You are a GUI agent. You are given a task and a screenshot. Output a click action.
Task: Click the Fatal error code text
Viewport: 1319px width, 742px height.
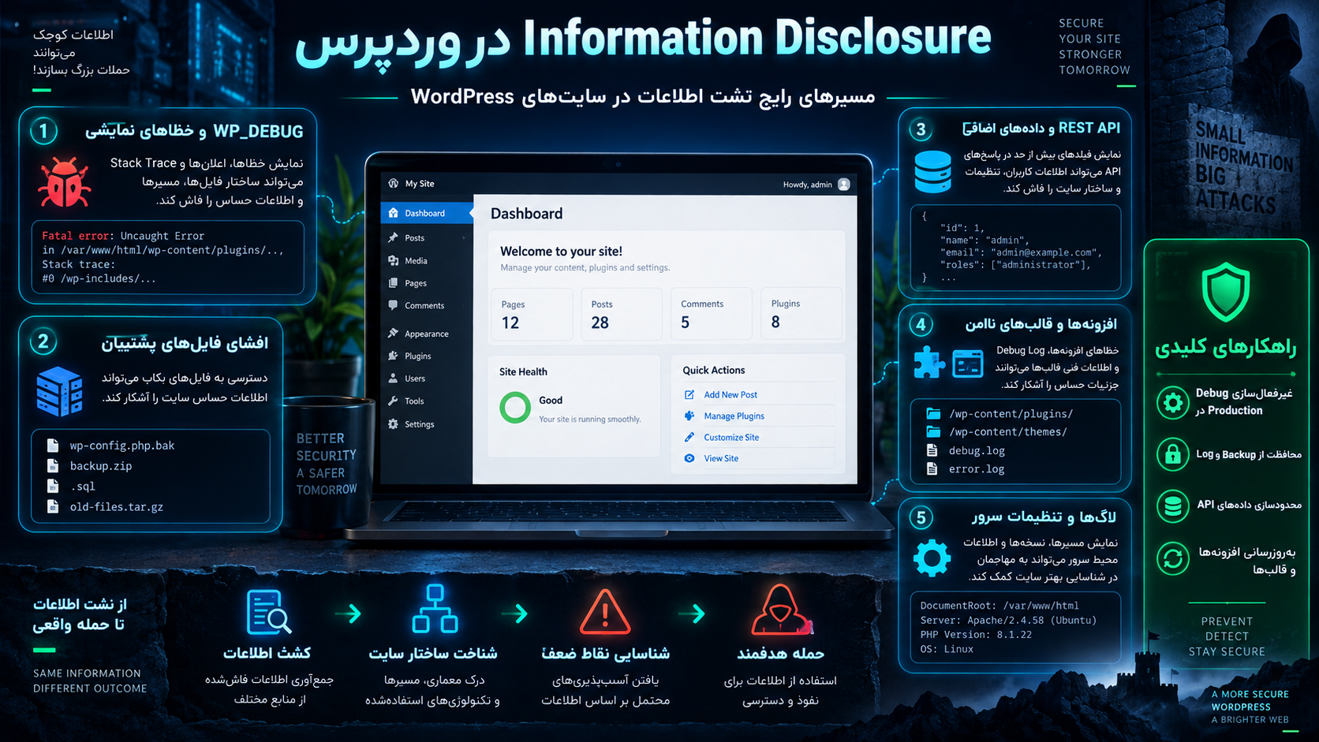(75, 236)
